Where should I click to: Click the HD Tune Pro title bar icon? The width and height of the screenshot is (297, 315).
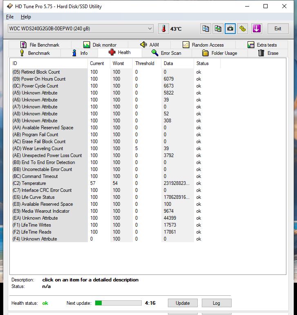10,6
